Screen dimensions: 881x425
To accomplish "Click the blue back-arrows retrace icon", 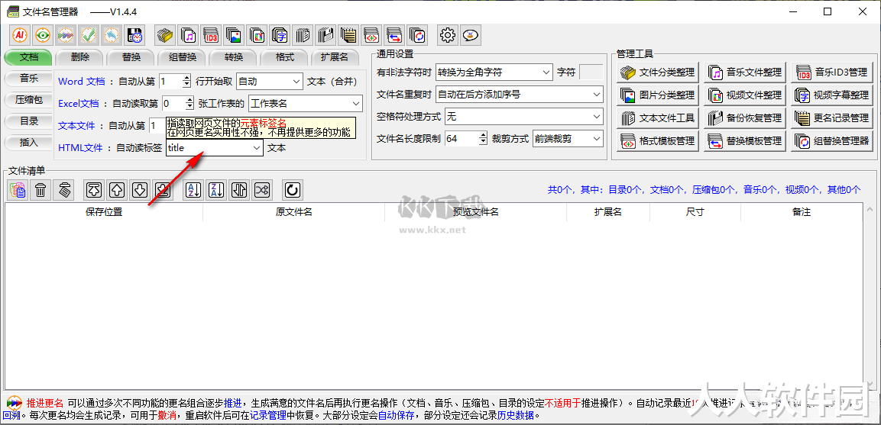I will coord(112,35).
